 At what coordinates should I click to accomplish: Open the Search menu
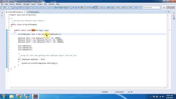pos(34,4)
